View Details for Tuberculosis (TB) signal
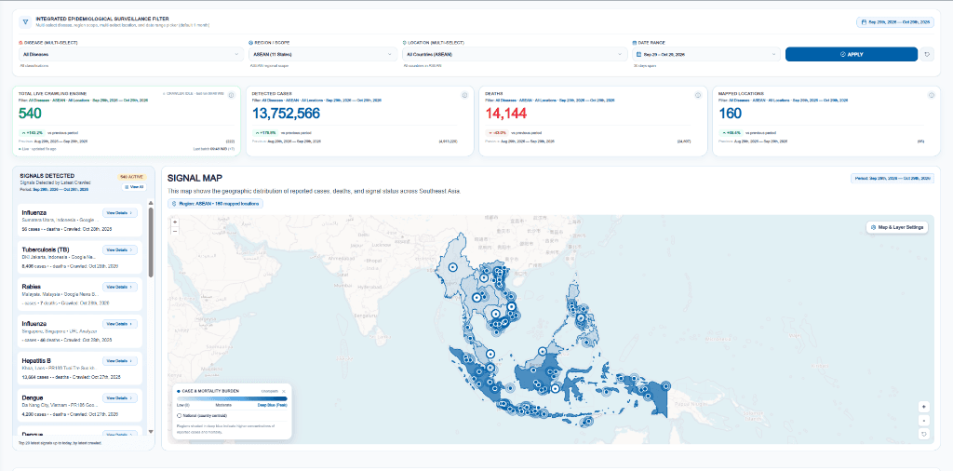The width and height of the screenshot is (953, 471). 120,249
